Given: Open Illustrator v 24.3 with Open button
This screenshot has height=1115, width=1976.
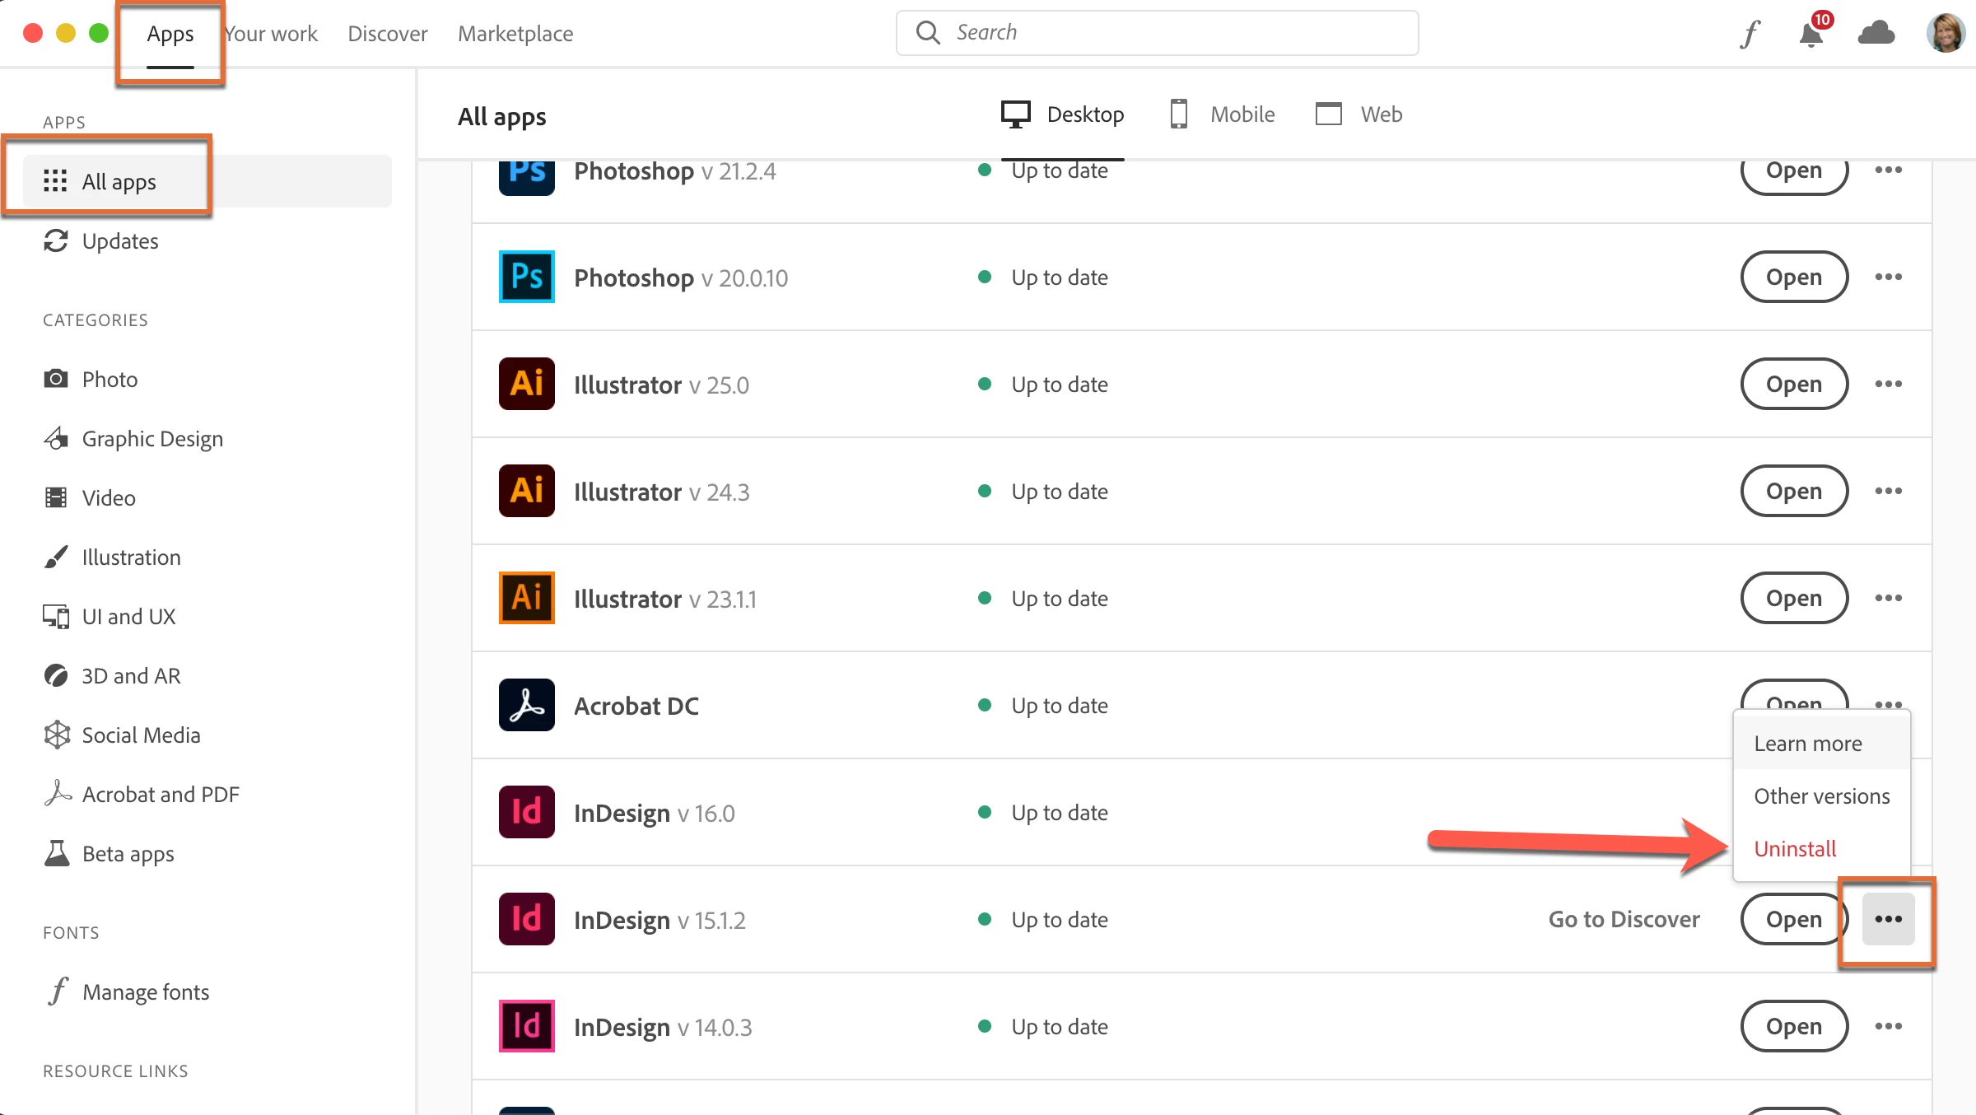Looking at the screenshot, I should (1794, 491).
